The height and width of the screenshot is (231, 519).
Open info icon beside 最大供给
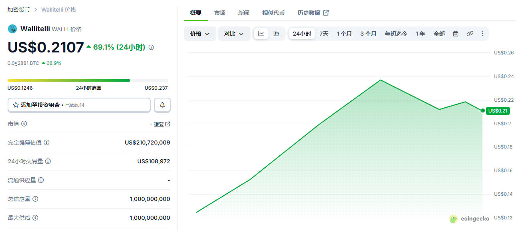[35, 218]
